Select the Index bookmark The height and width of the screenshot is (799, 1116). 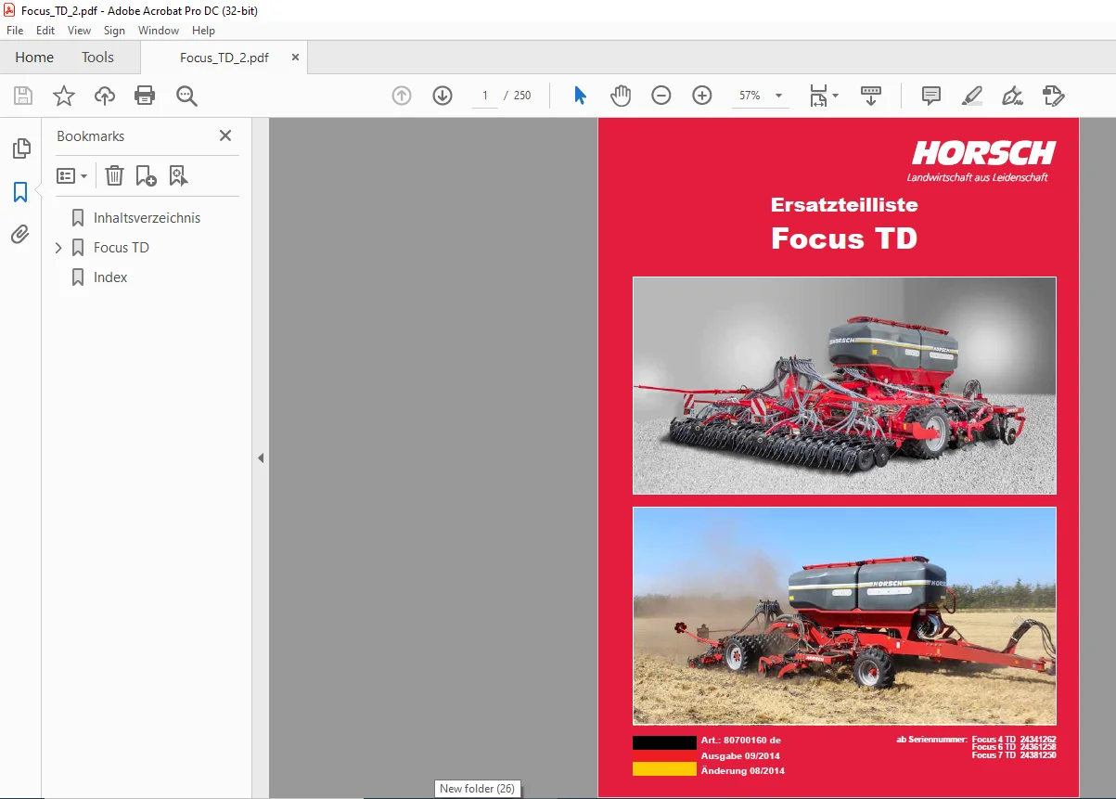pos(110,277)
